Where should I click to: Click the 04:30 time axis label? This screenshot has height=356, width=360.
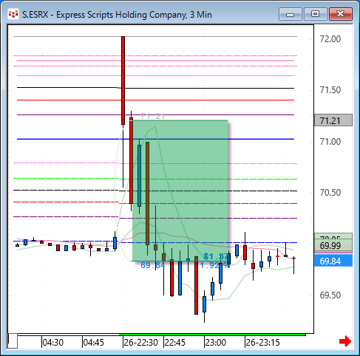tap(53, 343)
